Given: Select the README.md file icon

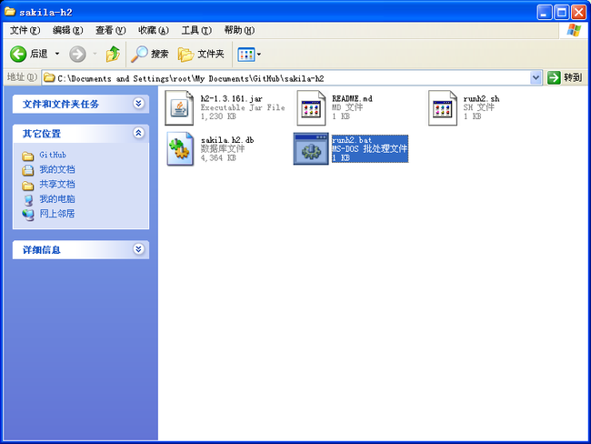Looking at the screenshot, I should tap(311, 108).
